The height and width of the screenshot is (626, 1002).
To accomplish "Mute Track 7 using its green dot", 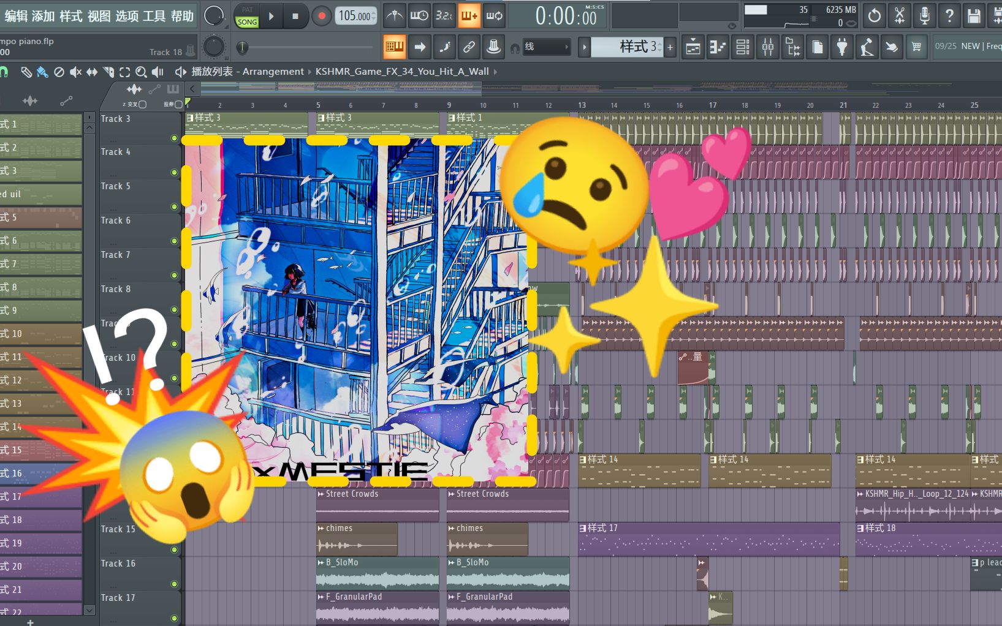I will tap(174, 276).
